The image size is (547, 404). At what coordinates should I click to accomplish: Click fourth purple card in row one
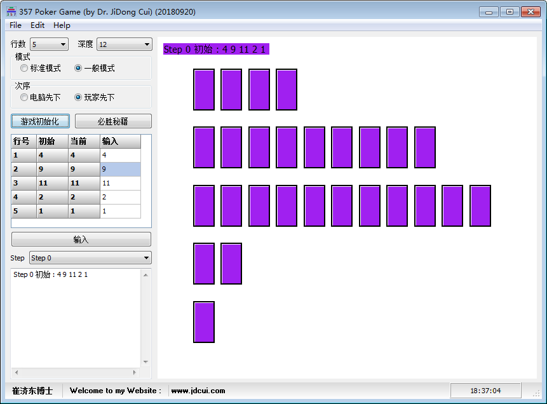287,90
